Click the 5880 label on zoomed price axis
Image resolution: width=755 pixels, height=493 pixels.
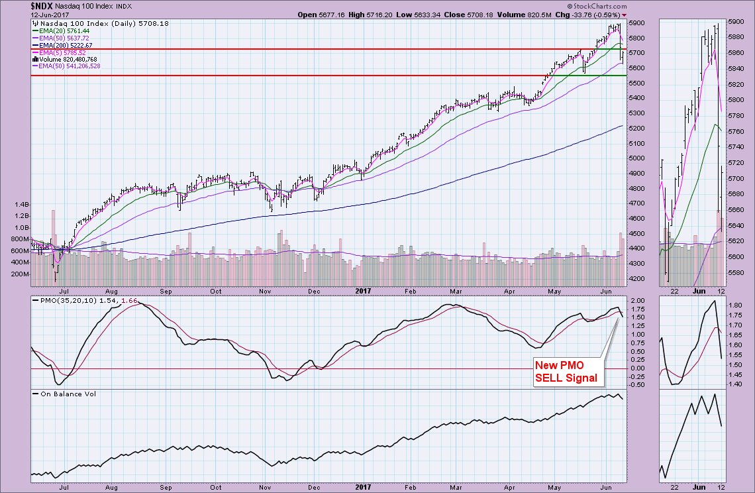pos(735,37)
